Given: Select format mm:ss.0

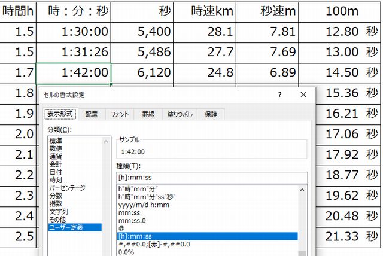Looking at the screenshot, I should point(208,221).
